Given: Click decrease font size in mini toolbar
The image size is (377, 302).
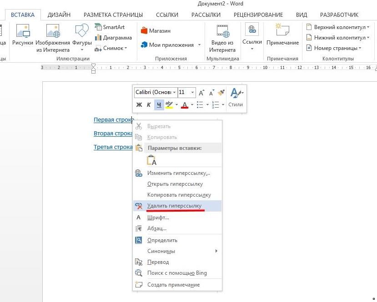Looking at the screenshot, I should [211, 93].
